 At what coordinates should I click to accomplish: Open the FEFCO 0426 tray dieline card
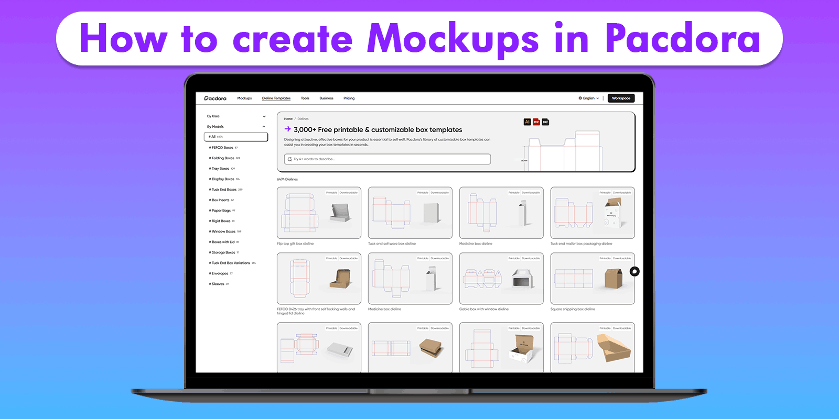pos(319,279)
